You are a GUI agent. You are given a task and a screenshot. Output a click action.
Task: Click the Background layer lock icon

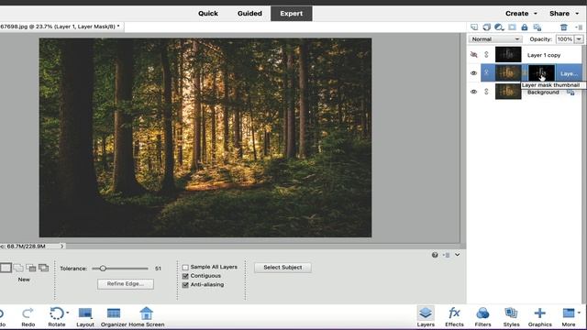click(x=570, y=92)
